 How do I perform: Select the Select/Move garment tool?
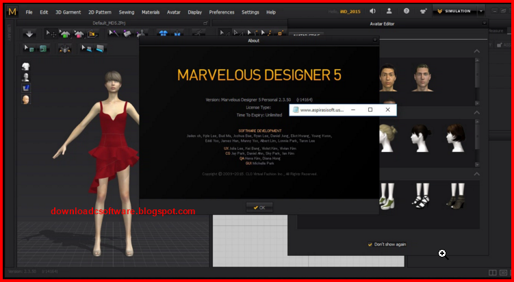click(51, 34)
